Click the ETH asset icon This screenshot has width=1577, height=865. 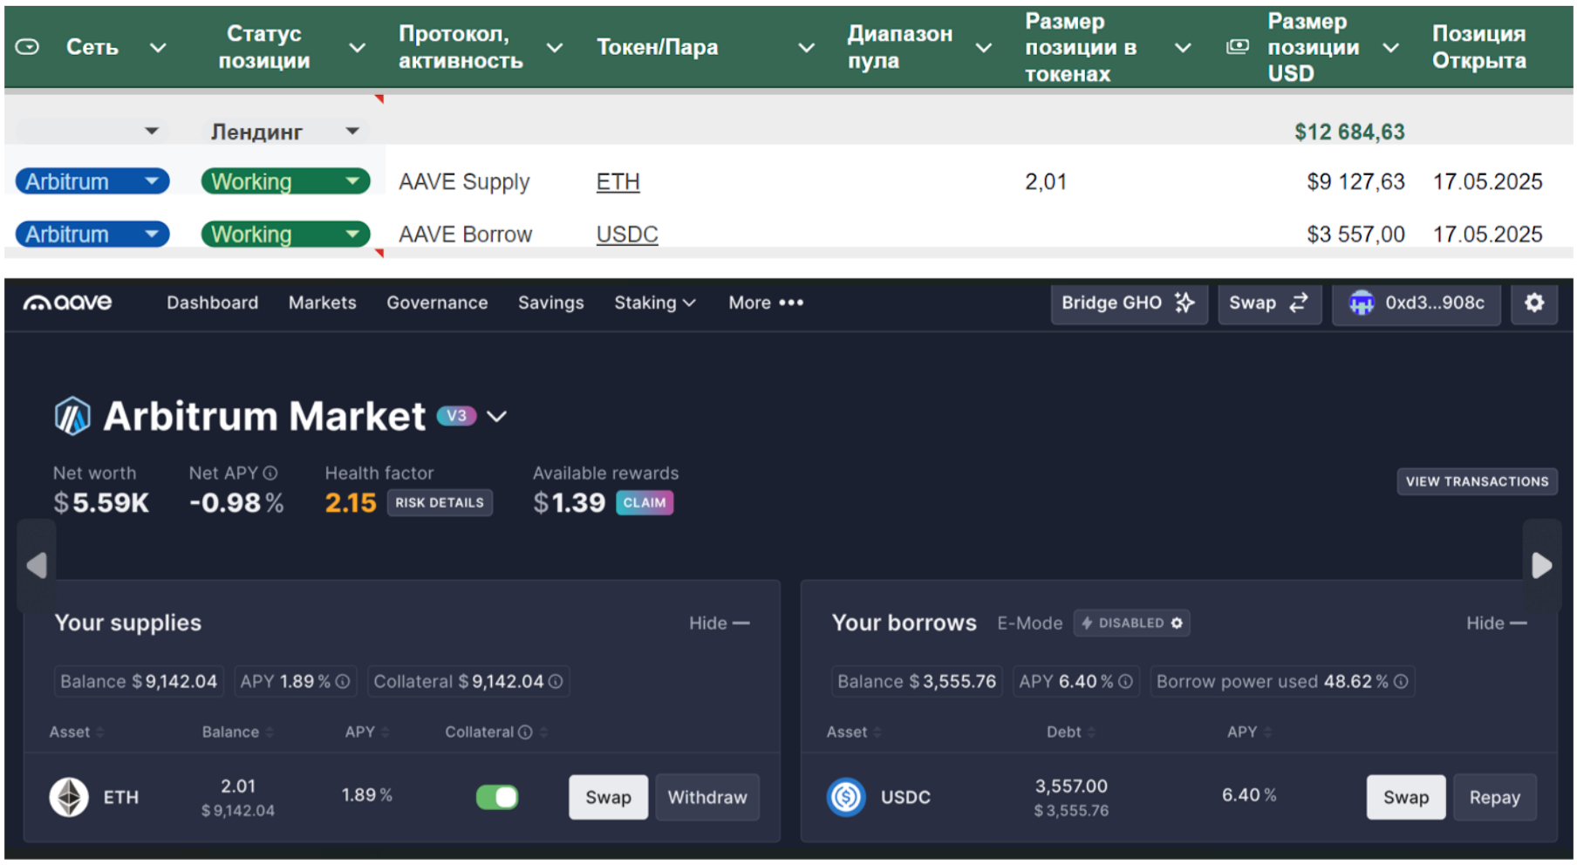pyautogui.click(x=69, y=797)
